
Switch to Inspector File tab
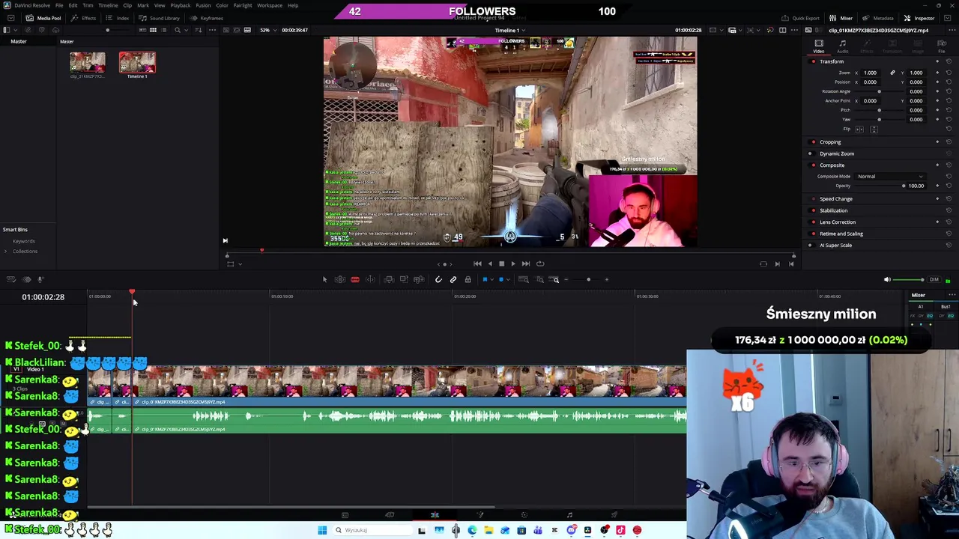tap(942, 47)
